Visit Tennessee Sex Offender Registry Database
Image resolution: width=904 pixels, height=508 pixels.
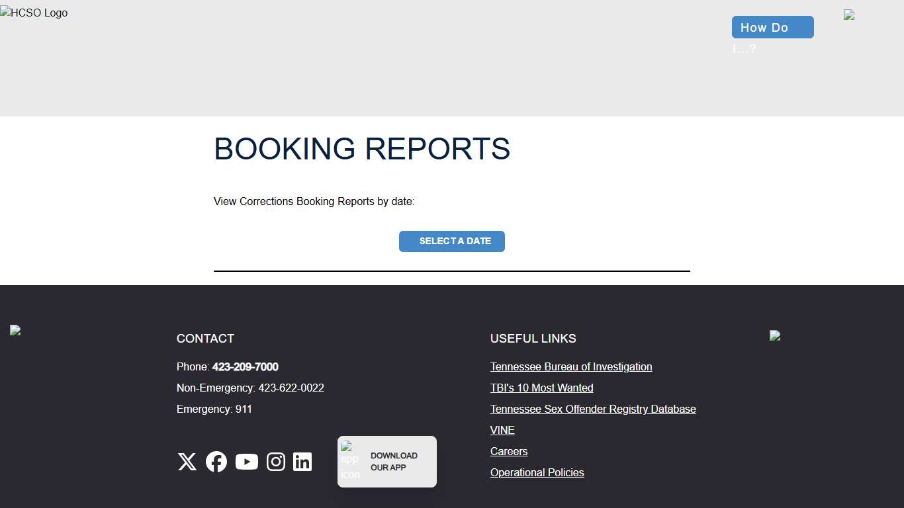click(592, 409)
